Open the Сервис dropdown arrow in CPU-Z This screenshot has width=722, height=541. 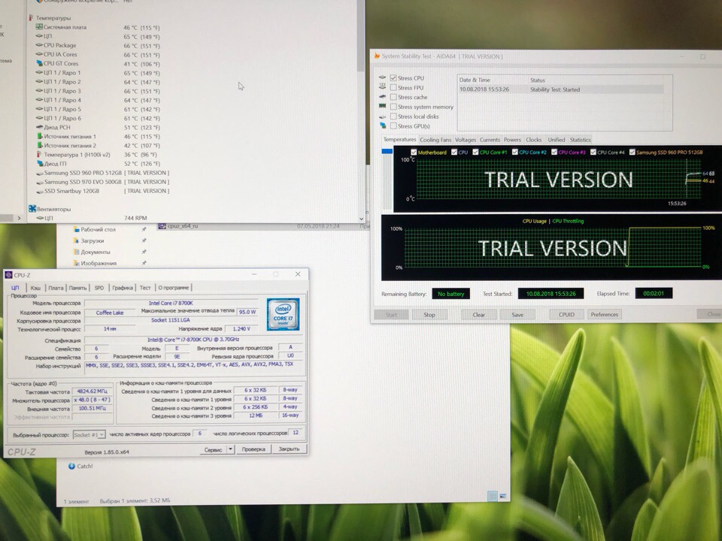pyautogui.click(x=230, y=449)
